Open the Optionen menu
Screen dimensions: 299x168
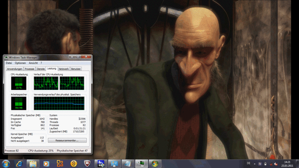(x=20, y=63)
